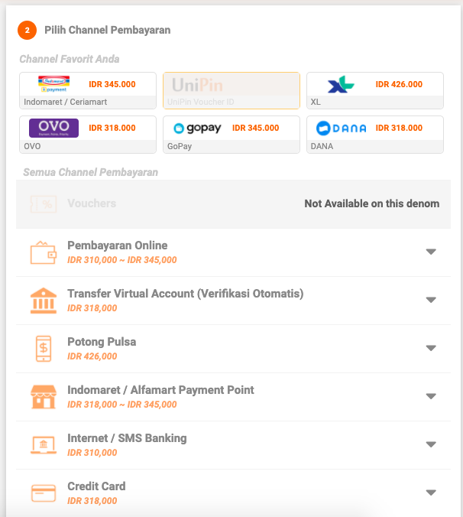Expand Indomaret / Alfamart Payment Point arrow

pyautogui.click(x=431, y=396)
